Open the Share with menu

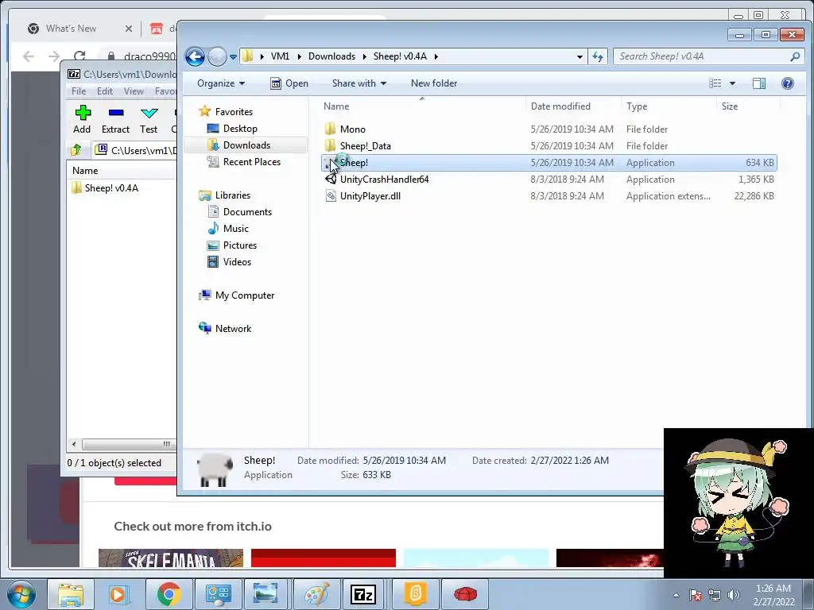pyautogui.click(x=359, y=83)
